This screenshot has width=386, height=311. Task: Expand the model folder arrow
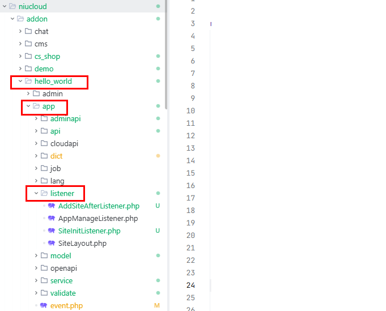[36, 255]
